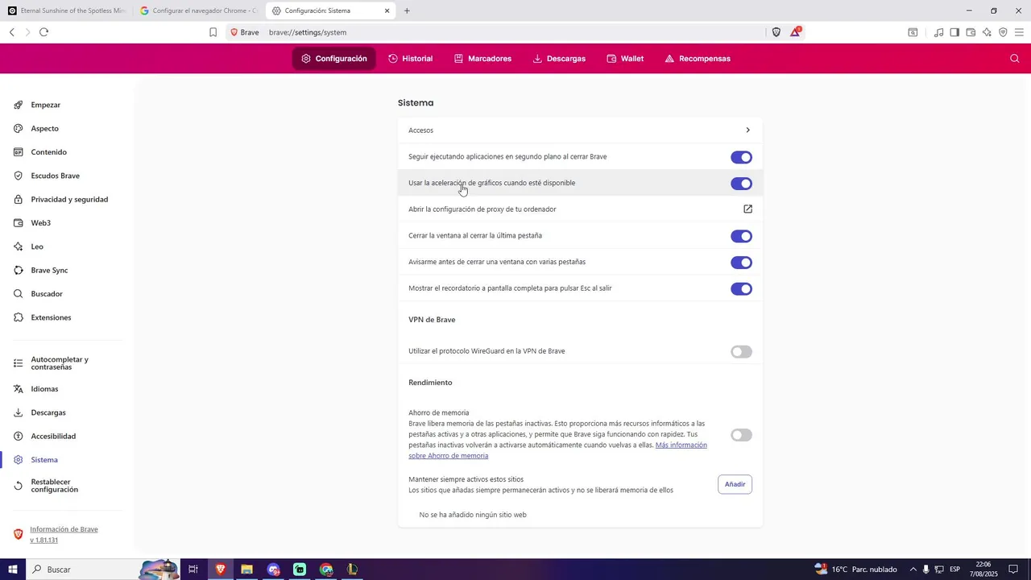Select the Configuración top tab
The image size is (1031, 580).
(x=333, y=59)
